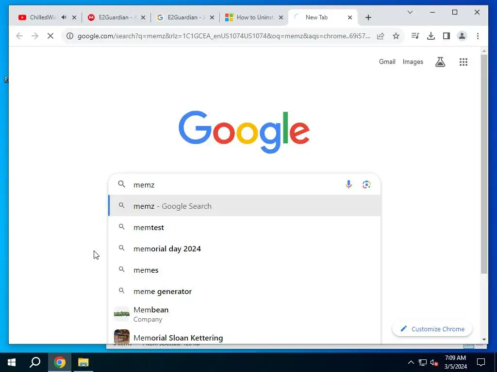Image resolution: width=497 pixels, height=372 pixels.
Task: Choose the memtest suggestion
Action: coord(245,227)
